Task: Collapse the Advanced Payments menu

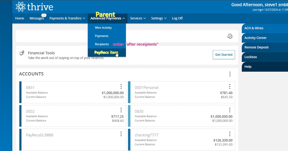Action: (x=108, y=18)
